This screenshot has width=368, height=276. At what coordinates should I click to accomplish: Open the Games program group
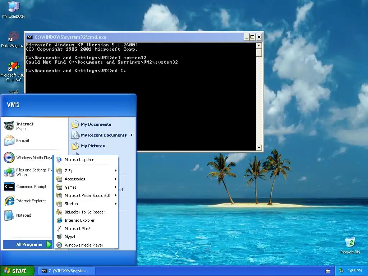[86, 187]
